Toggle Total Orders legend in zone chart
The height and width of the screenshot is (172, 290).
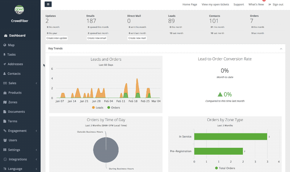(225, 168)
